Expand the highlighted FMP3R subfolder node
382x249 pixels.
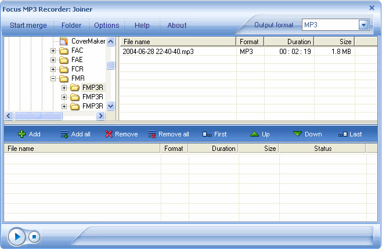(x=64, y=88)
